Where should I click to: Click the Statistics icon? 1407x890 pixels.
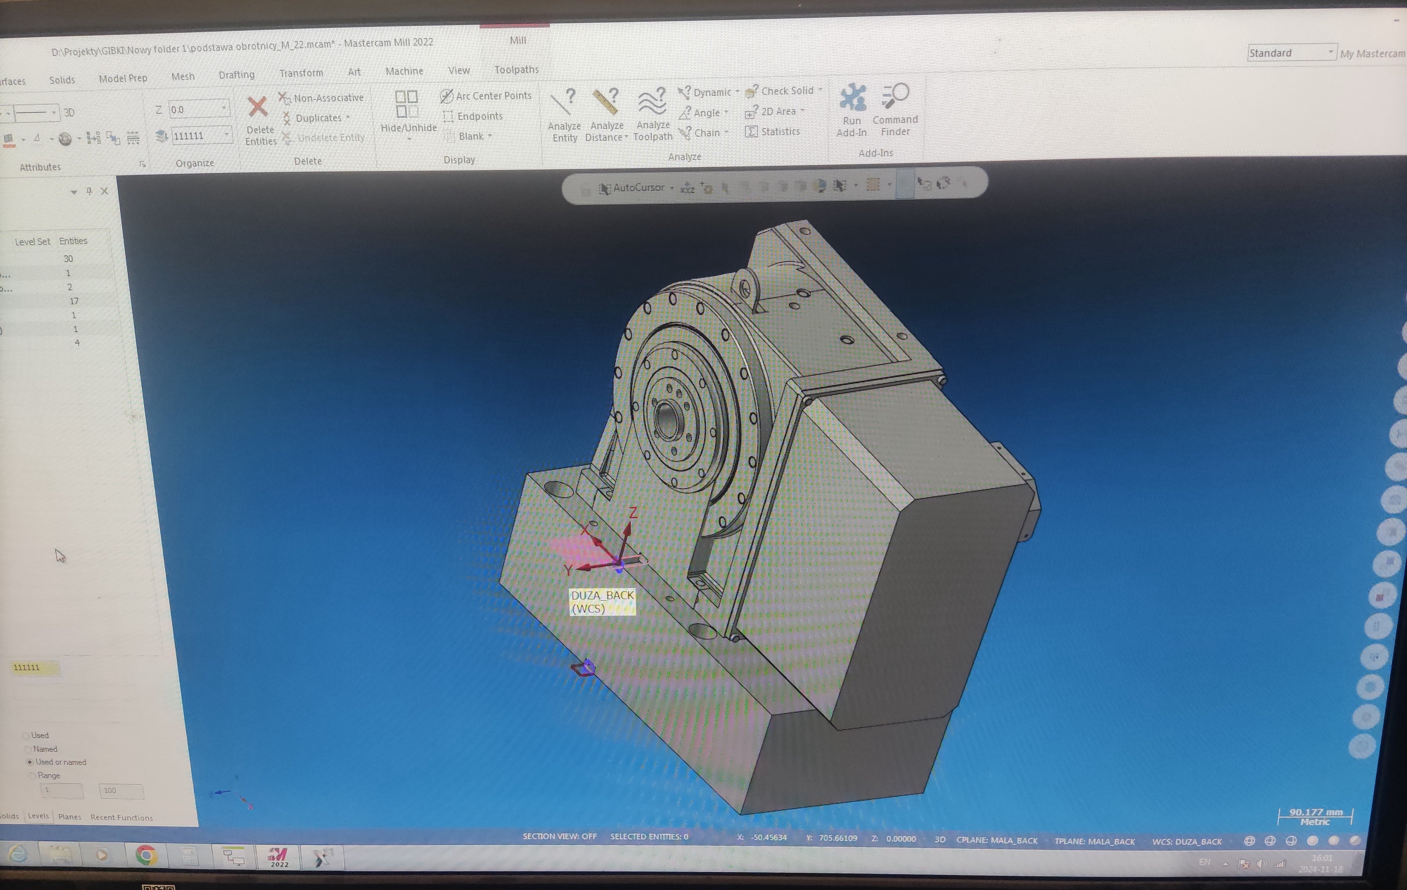click(x=751, y=132)
